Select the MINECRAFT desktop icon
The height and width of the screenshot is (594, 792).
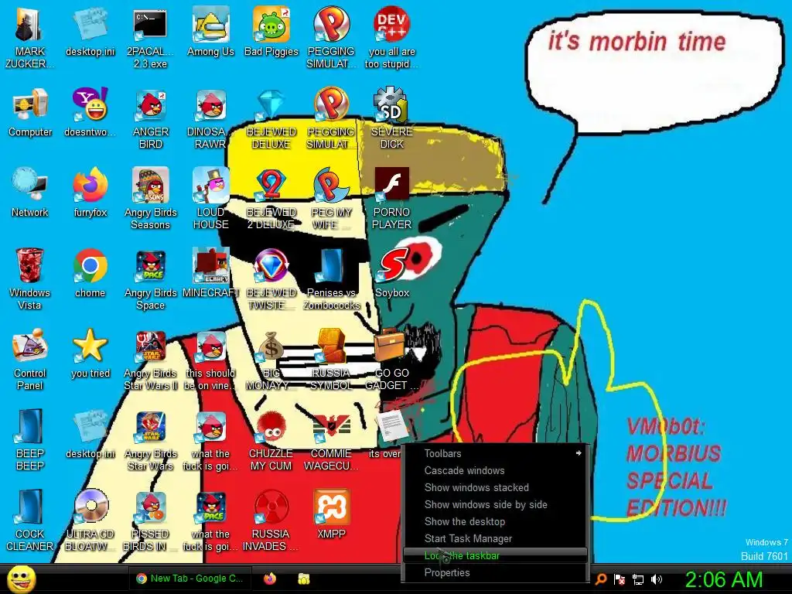[x=210, y=273]
